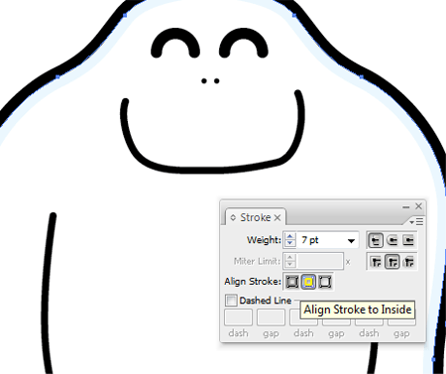446x374 pixels.
Task: Select the Round Cap stroke option
Action: [392, 240]
